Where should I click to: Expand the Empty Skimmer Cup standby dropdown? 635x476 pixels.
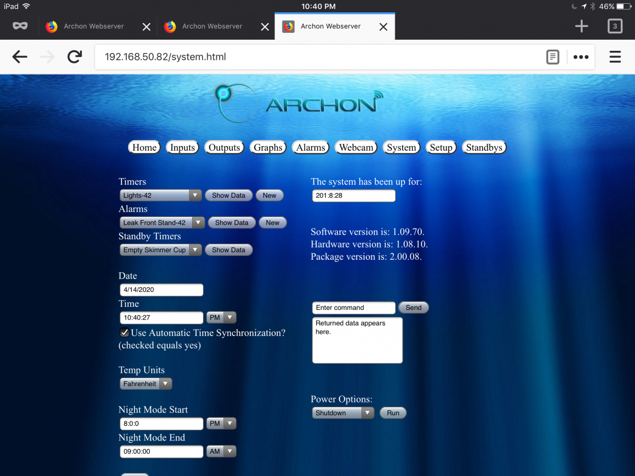pyautogui.click(x=161, y=250)
